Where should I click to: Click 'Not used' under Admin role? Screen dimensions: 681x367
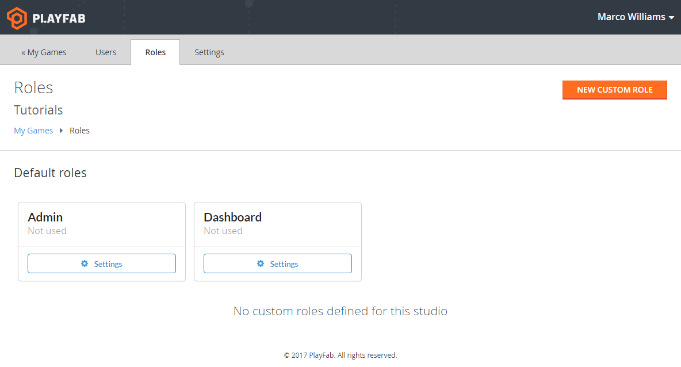point(47,231)
